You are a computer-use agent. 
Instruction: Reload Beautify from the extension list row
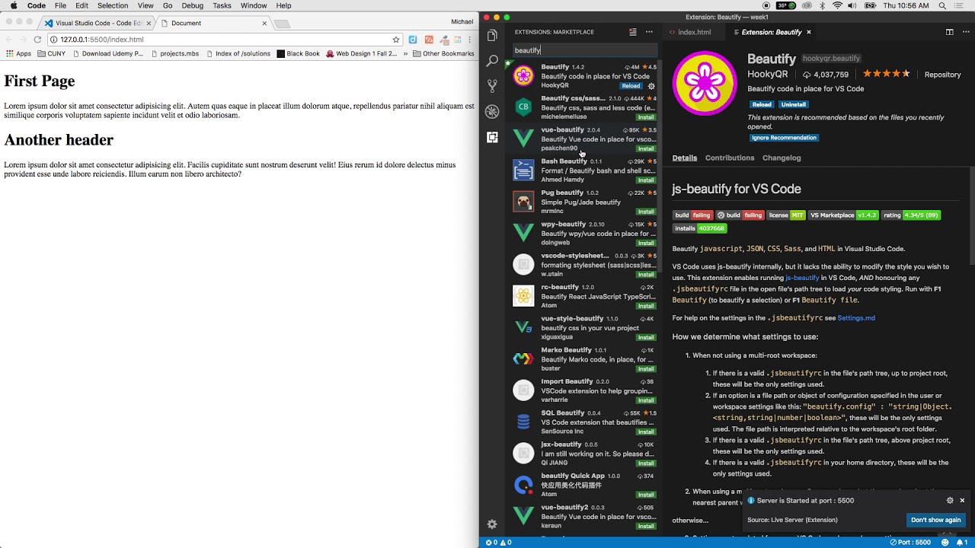[x=631, y=86]
